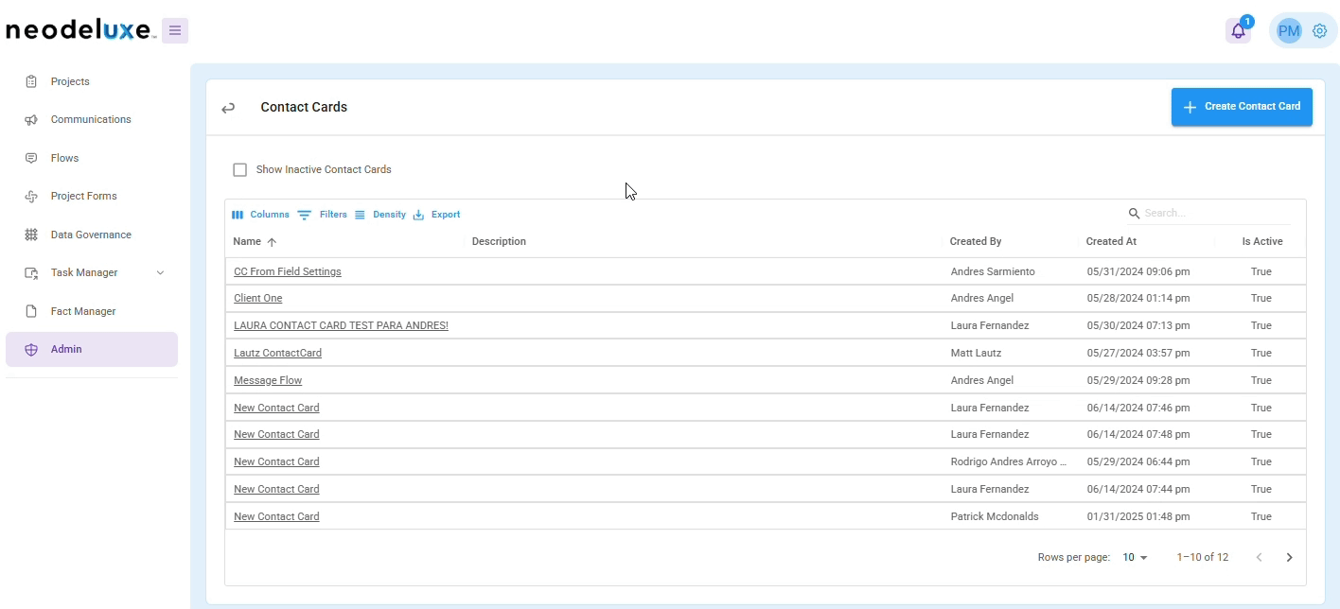Open Data Governance in the sidebar

coord(91,235)
